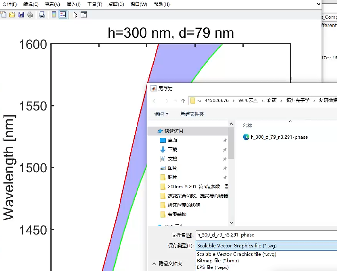Choose Scalable Vector Graphics file (*.svg) option
Screen dimensions: 337x271
(236, 254)
